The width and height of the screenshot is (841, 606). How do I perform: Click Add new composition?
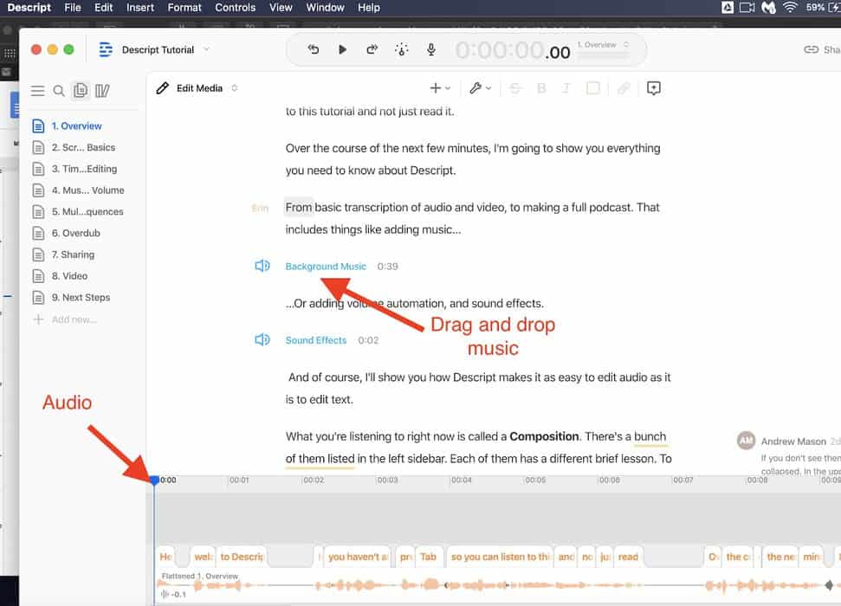[64, 319]
